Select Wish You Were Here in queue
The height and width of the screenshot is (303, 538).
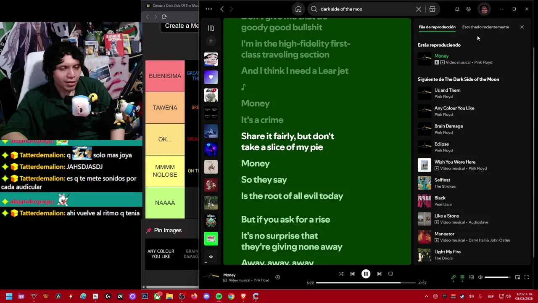[471, 165]
